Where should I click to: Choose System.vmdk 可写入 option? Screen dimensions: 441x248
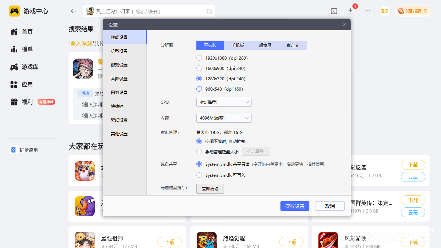click(199, 175)
